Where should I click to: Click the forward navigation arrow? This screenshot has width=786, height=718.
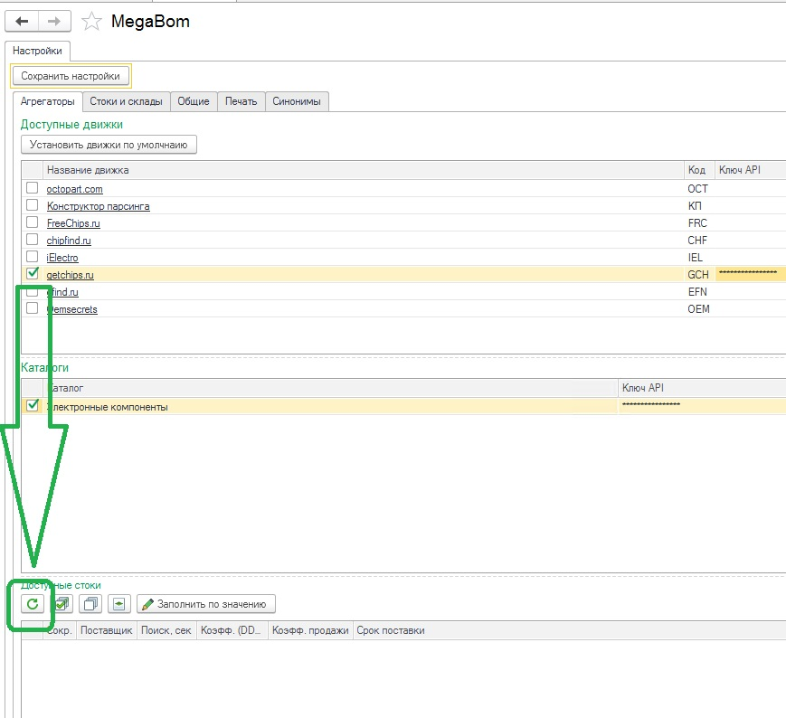pos(54,21)
